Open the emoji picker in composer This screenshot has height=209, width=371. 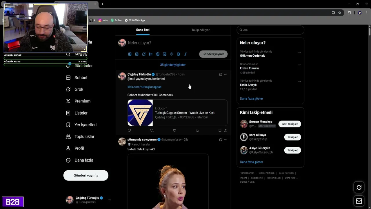click(158, 54)
